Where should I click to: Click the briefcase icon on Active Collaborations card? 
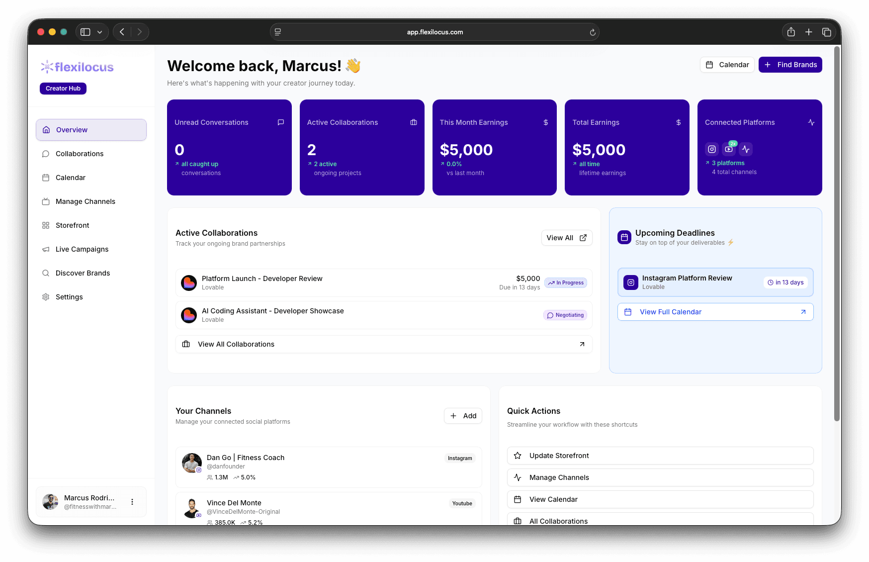[413, 122]
